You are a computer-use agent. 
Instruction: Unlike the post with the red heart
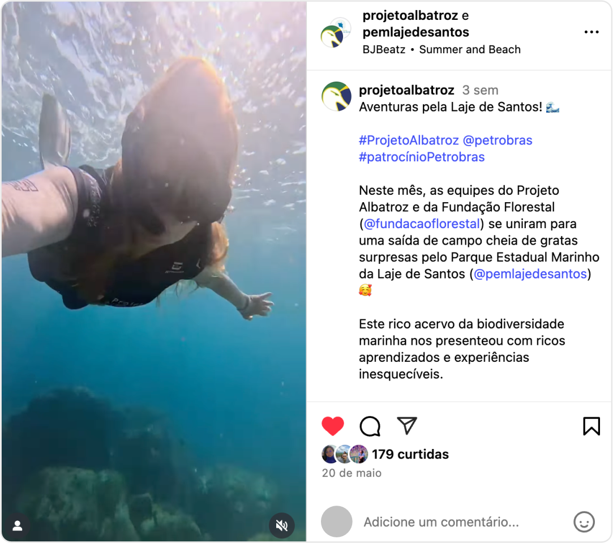point(333,426)
